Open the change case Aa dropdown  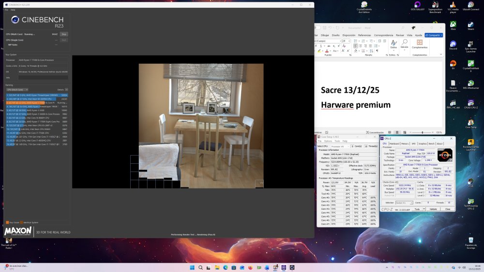(x=335, y=51)
